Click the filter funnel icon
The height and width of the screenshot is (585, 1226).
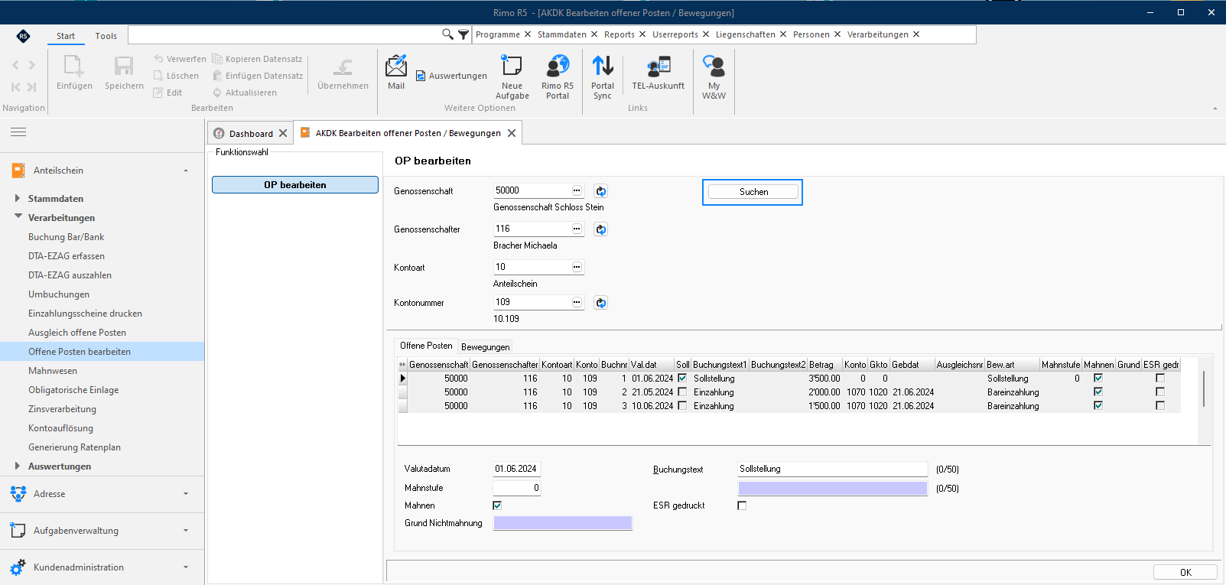click(463, 34)
